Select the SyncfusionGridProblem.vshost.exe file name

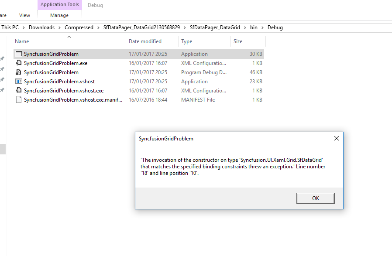point(64,91)
